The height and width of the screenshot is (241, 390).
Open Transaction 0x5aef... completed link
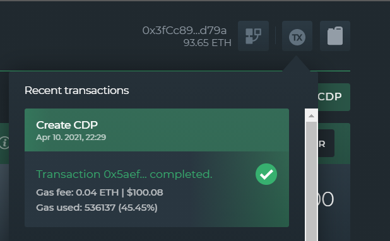point(124,174)
